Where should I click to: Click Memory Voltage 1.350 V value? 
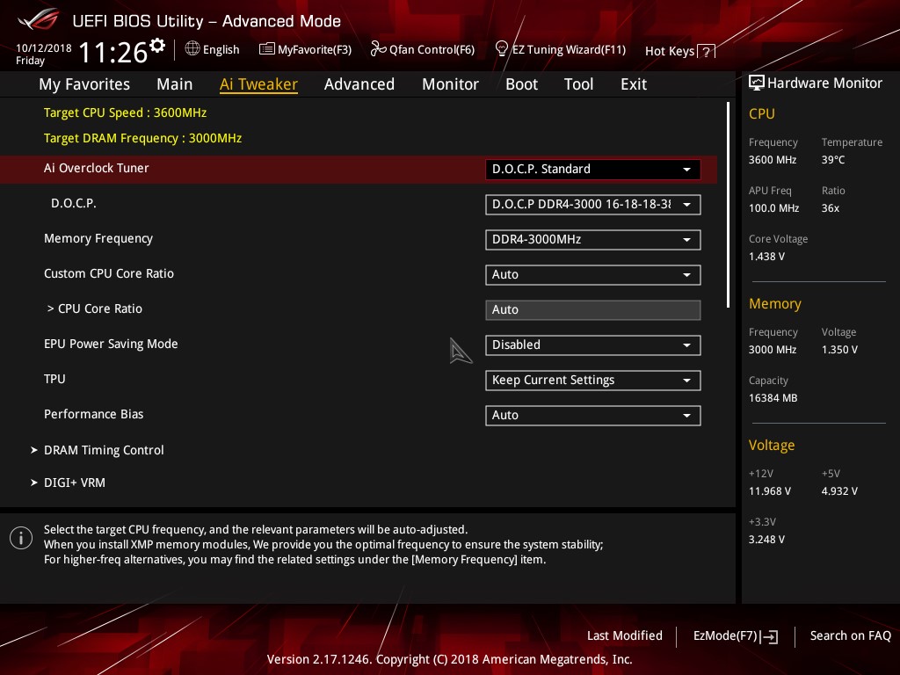pos(839,350)
